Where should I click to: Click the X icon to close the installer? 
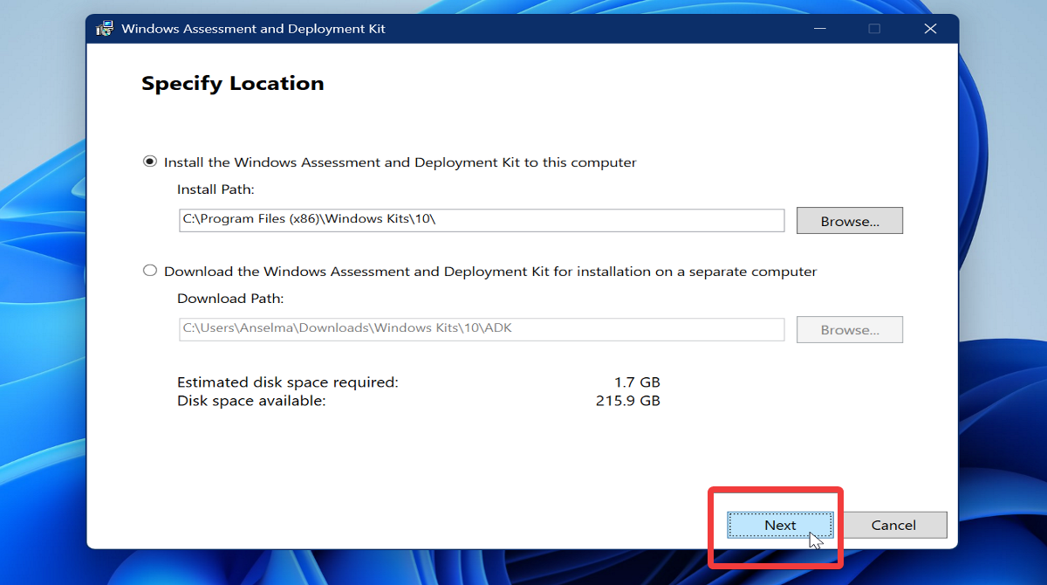930,28
